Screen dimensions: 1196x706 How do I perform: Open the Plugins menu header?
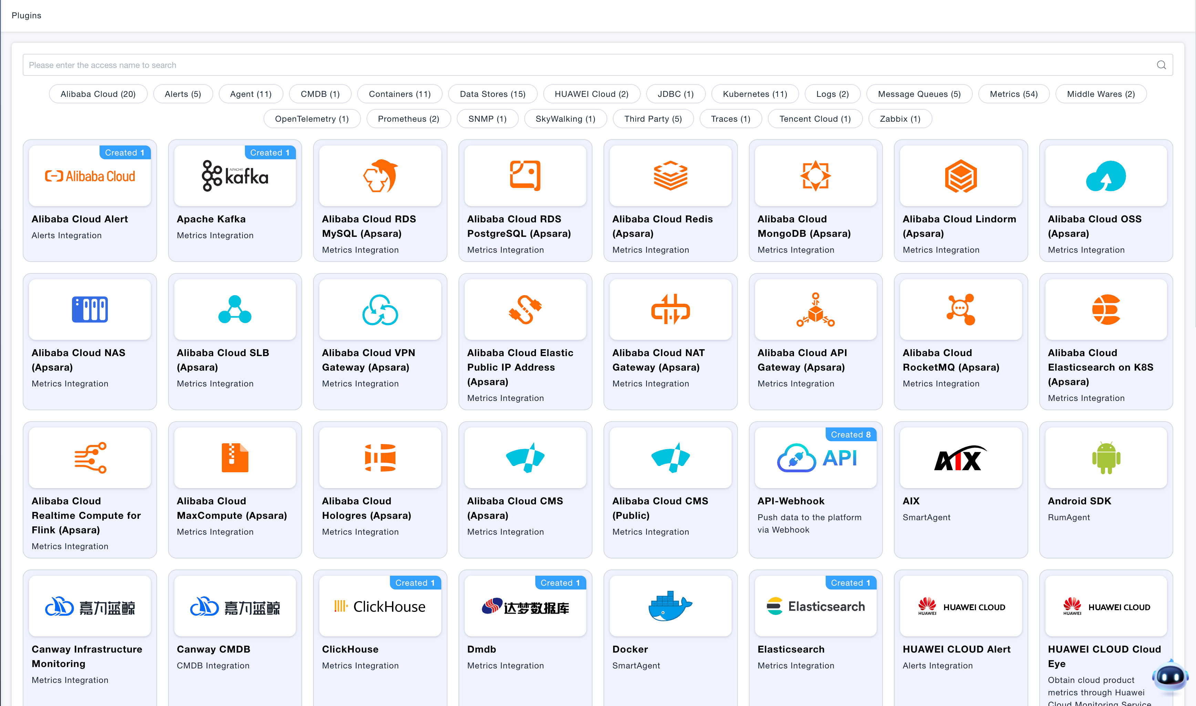[26, 15]
